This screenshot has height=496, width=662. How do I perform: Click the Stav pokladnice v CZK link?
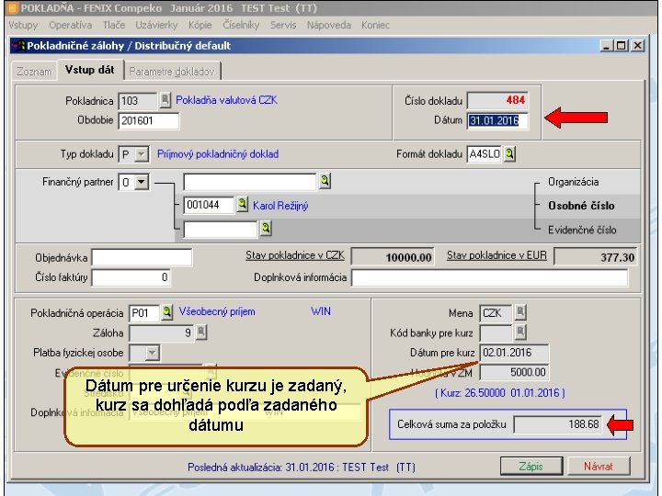[295, 255]
